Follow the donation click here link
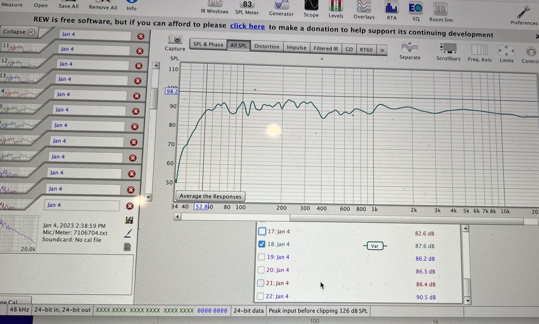This screenshot has height=324, width=539. (247, 26)
